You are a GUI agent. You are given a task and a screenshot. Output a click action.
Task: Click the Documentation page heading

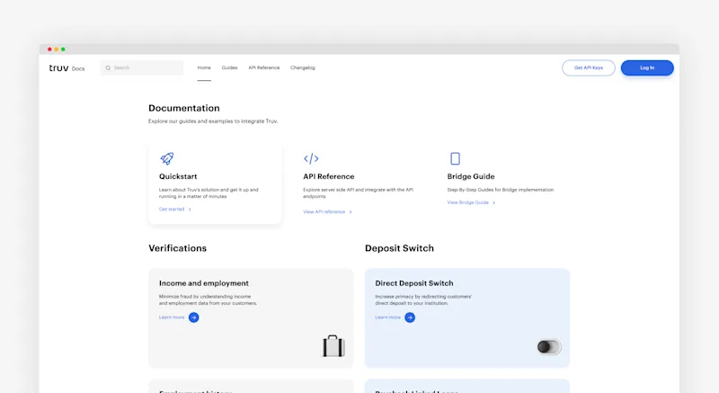point(184,108)
